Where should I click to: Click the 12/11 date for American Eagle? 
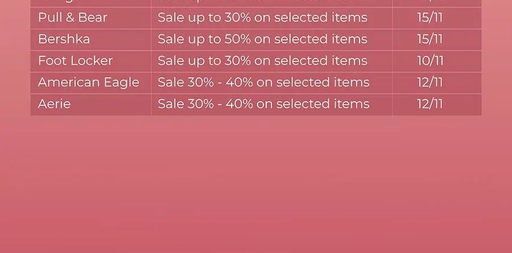430,82
